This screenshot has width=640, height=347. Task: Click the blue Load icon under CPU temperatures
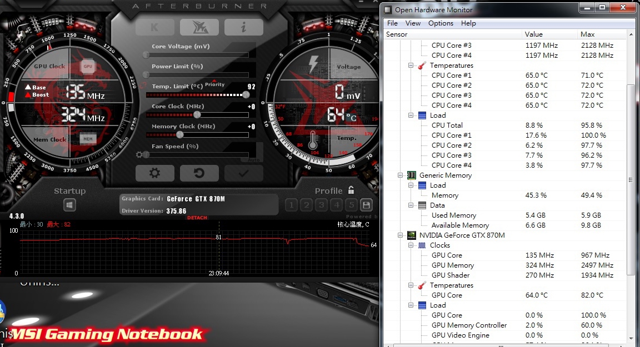(422, 115)
